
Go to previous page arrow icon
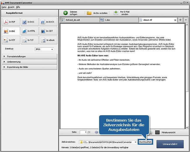96,132
